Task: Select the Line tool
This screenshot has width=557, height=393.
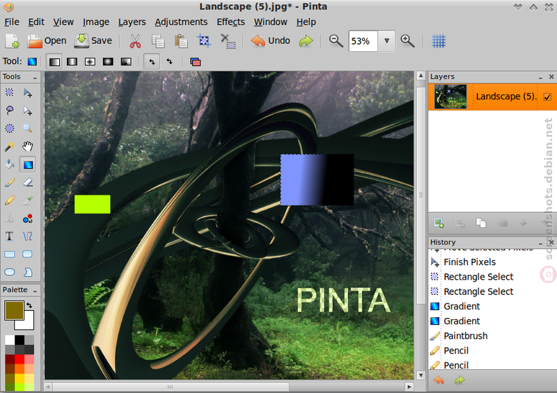Action: (28, 236)
